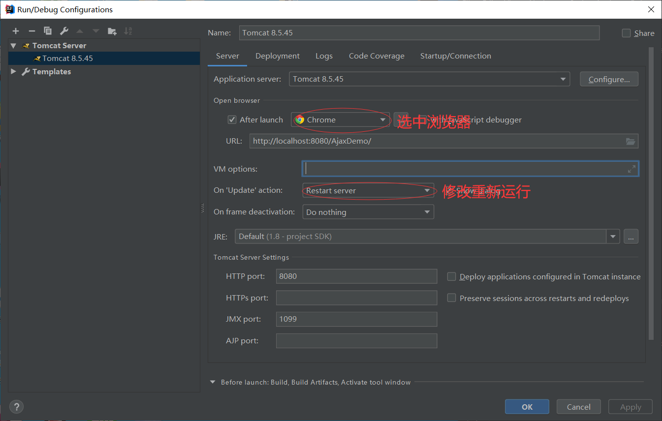Open the JRE dropdown arrow
Viewport: 662px width, 421px height.
pyautogui.click(x=613, y=237)
